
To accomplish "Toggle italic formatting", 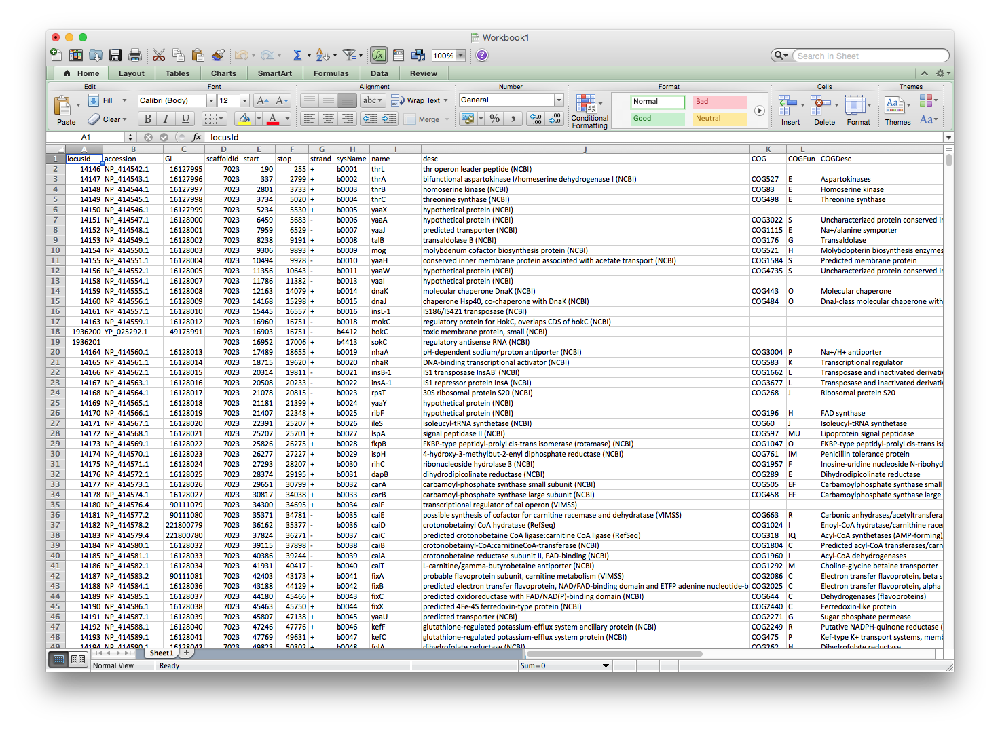I will [x=165, y=119].
